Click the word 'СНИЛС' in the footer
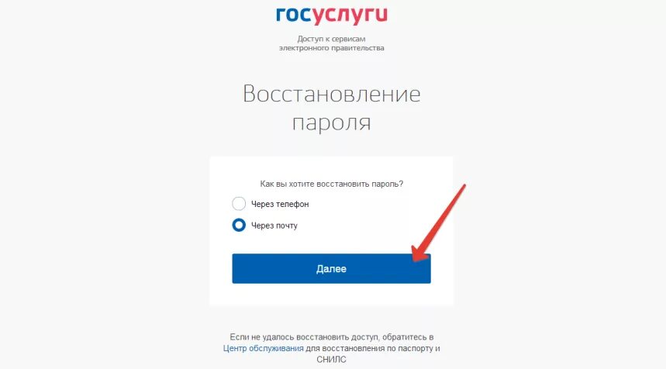Viewport: 666px width, 369px height. [331, 360]
